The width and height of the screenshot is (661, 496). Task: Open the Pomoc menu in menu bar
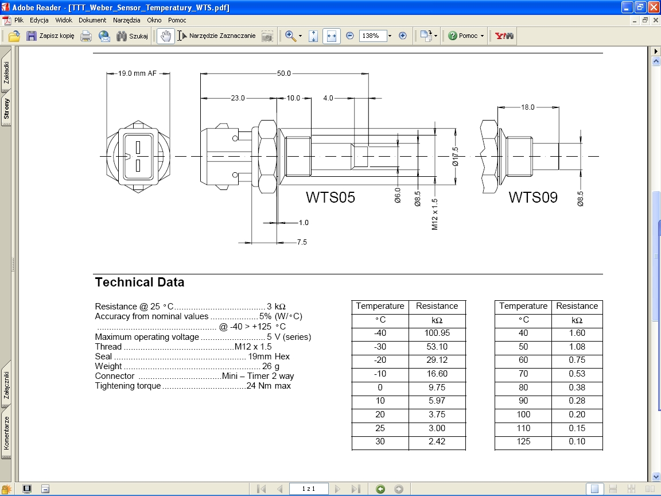tap(177, 20)
